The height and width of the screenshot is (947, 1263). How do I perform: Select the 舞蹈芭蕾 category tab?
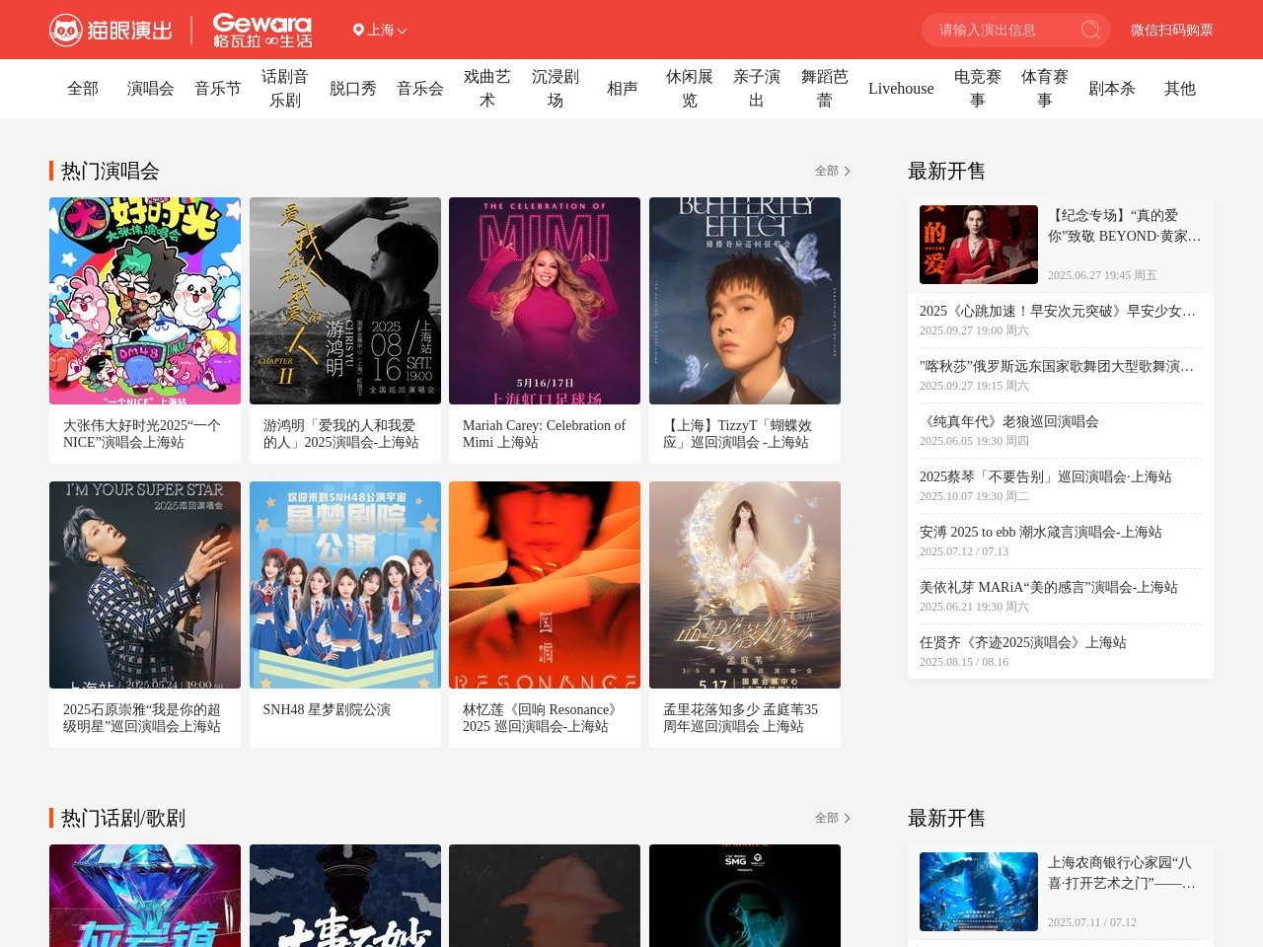[x=825, y=89]
